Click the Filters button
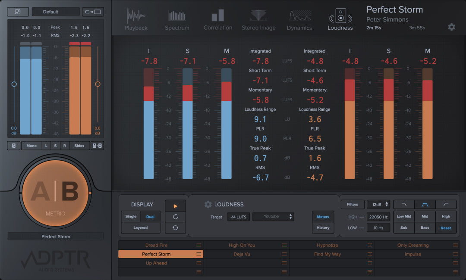Viewport: 466px width, 280px height. pyautogui.click(x=353, y=205)
